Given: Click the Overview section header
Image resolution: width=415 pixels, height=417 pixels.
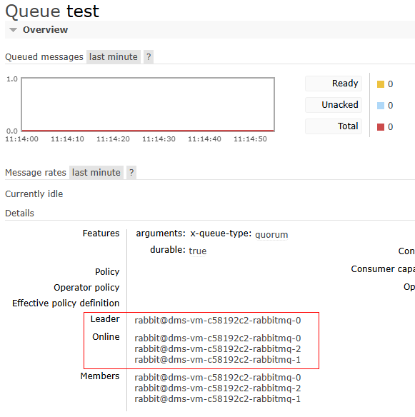Looking at the screenshot, I should tap(45, 30).
